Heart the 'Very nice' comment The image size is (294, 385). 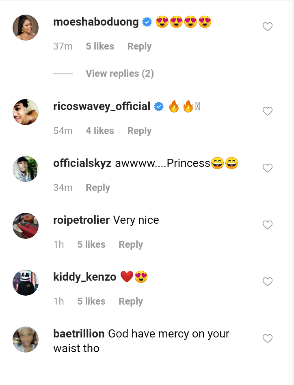click(x=267, y=225)
